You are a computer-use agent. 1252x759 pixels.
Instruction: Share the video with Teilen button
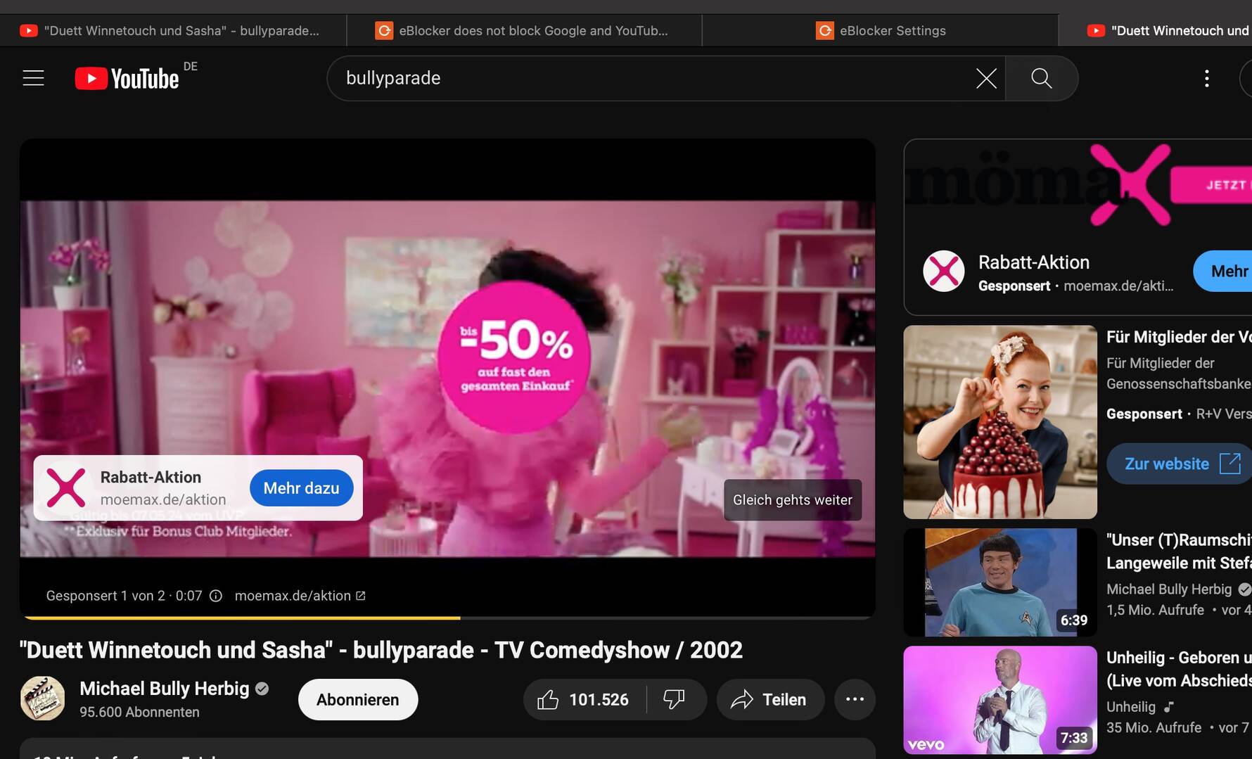770,699
